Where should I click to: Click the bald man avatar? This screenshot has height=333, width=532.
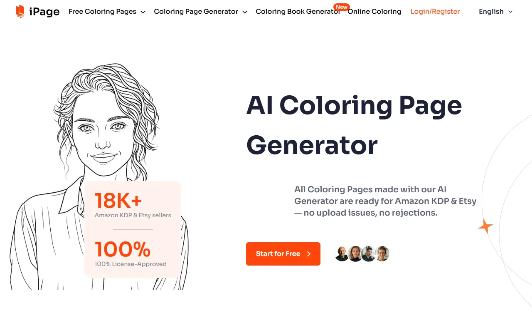point(342,253)
